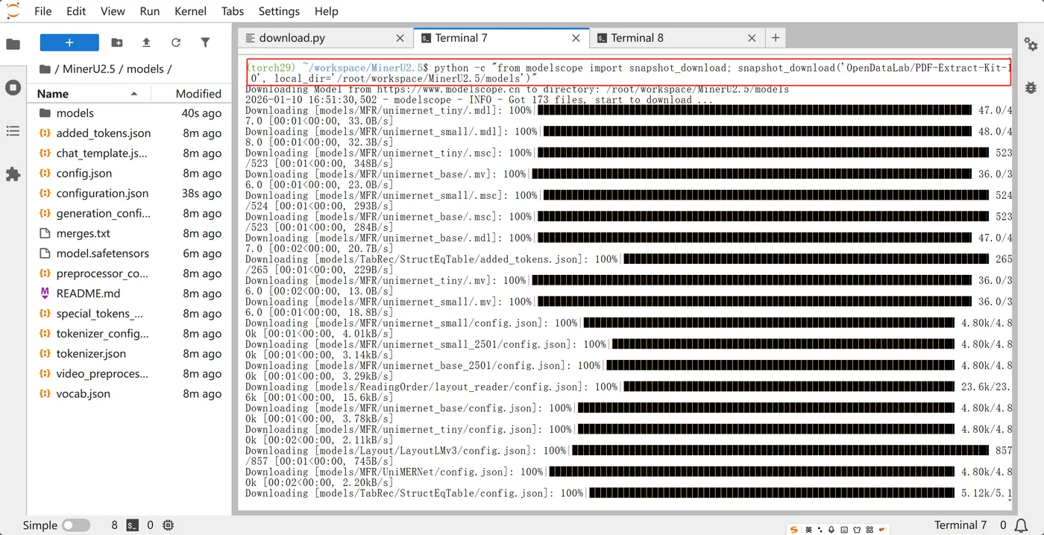Image resolution: width=1044 pixels, height=535 pixels.
Task: Add a new tab with the plus button
Action: pyautogui.click(x=776, y=38)
